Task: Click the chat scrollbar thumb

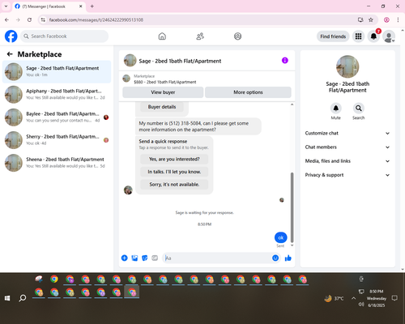Action: [x=292, y=207]
